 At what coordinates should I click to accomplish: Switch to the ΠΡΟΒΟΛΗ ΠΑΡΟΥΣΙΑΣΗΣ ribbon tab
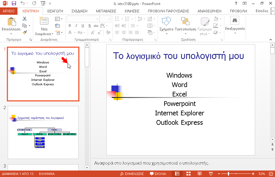click(x=168, y=11)
